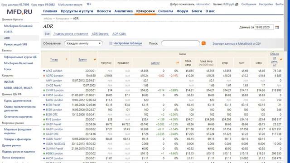Click Экспорт данных в MetaStock и CSV
The height and width of the screenshot is (163, 290).
pyautogui.click(x=237, y=43)
